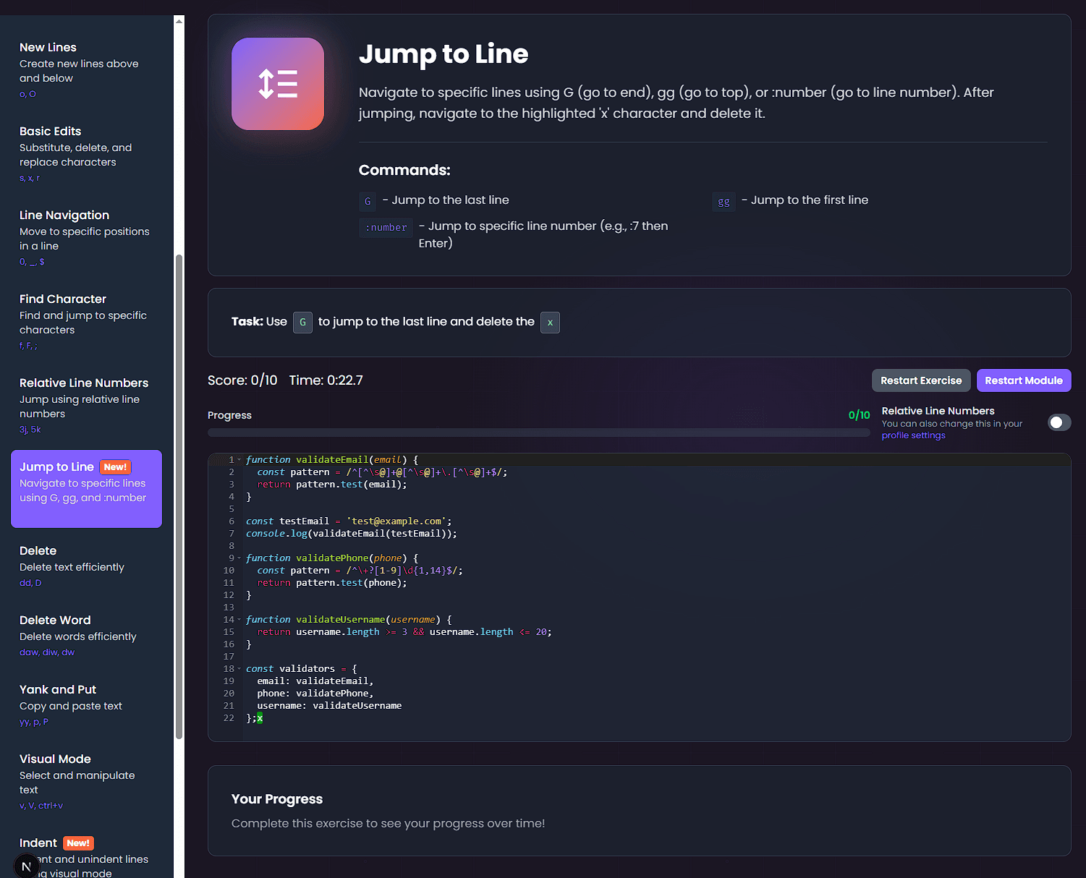1086x878 pixels.
Task: Enable Relative Line Numbers with the switch
Action: click(1059, 422)
